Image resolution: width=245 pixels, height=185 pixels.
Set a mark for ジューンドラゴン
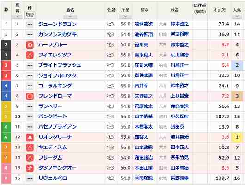(x=30, y=24)
